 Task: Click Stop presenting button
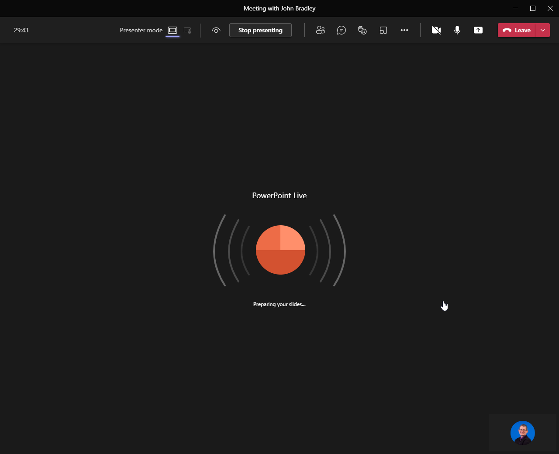point(260,30)
